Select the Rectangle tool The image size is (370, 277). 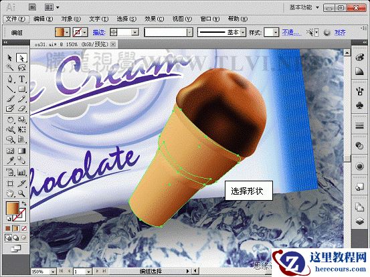click(x=21, y=89)
